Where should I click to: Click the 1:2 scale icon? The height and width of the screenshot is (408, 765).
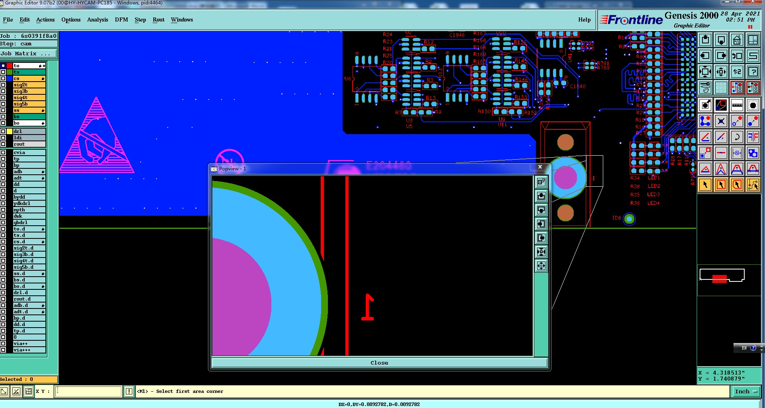(x=737, y=72)
